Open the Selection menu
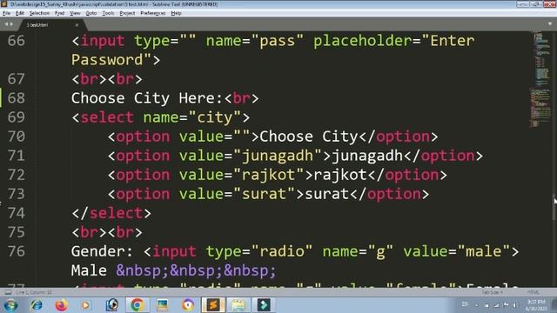Screen dimensions: 557x313 pos(39,13)
